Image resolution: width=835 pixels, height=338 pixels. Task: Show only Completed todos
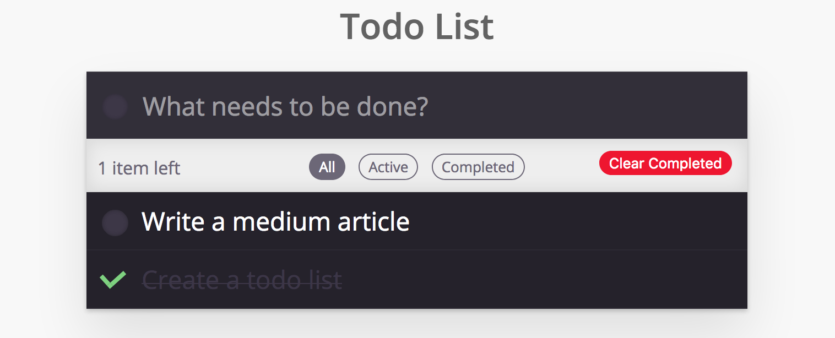tap(478, 167)
